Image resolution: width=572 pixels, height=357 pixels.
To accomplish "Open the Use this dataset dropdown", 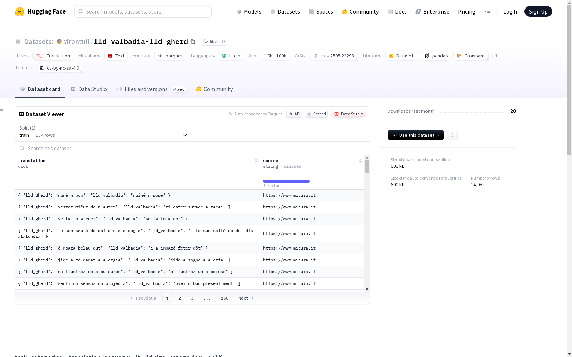I will (x=416, y=135).
